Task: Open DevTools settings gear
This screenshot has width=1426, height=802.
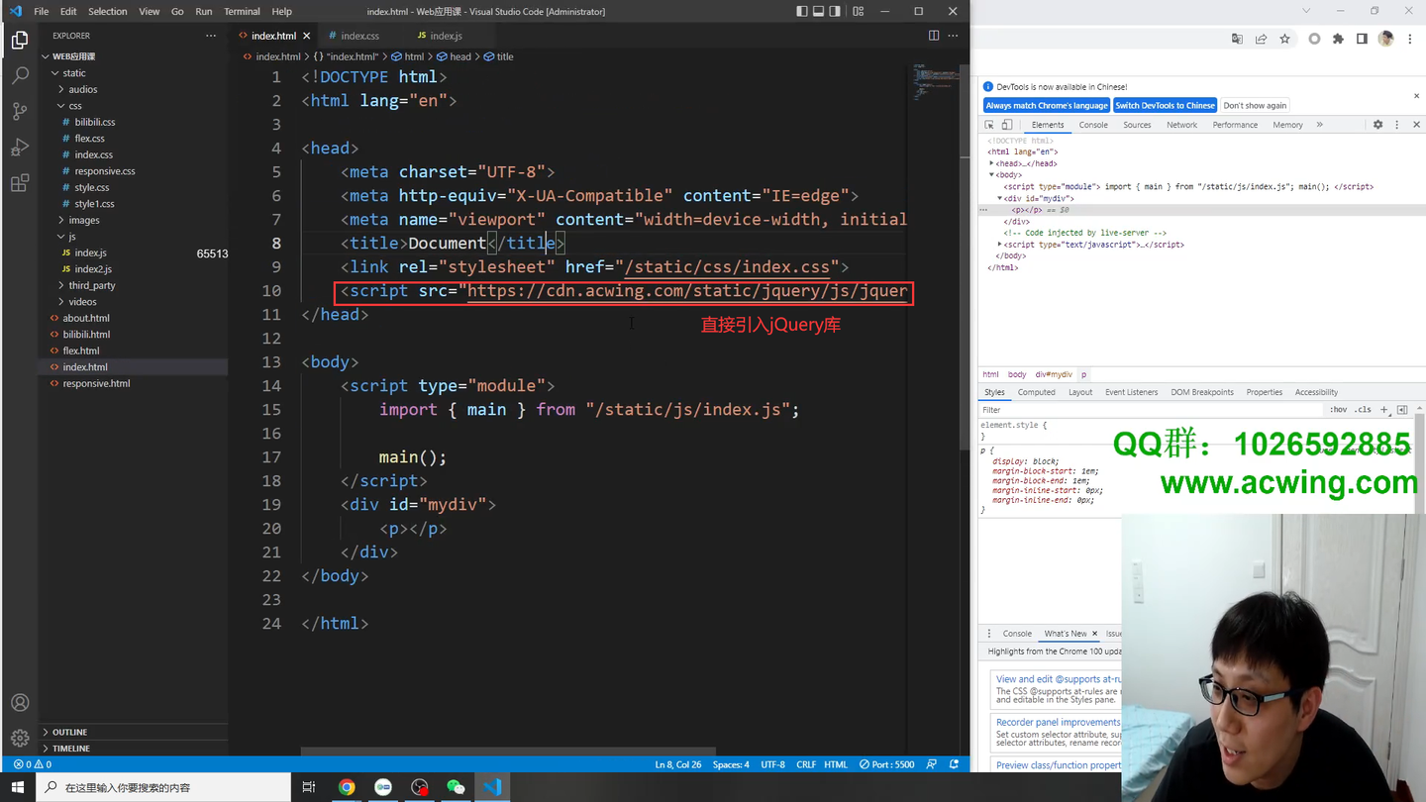Action: [x=1377, y=125]
